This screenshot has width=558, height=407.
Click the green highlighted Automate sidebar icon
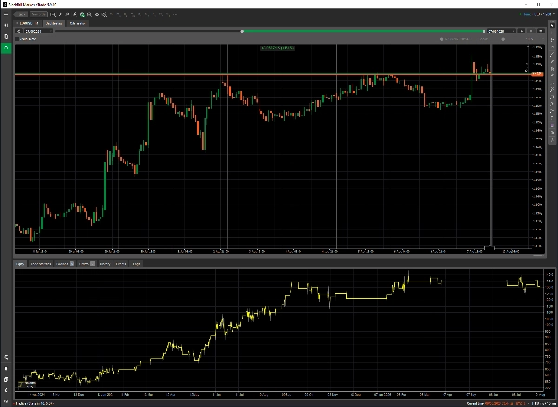pyautogui.click(x=7, y=47)
